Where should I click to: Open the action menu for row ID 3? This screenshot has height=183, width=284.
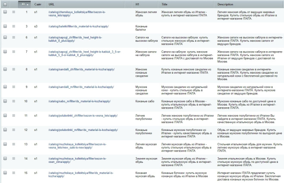pyautogui.click(x=13, y=26)
